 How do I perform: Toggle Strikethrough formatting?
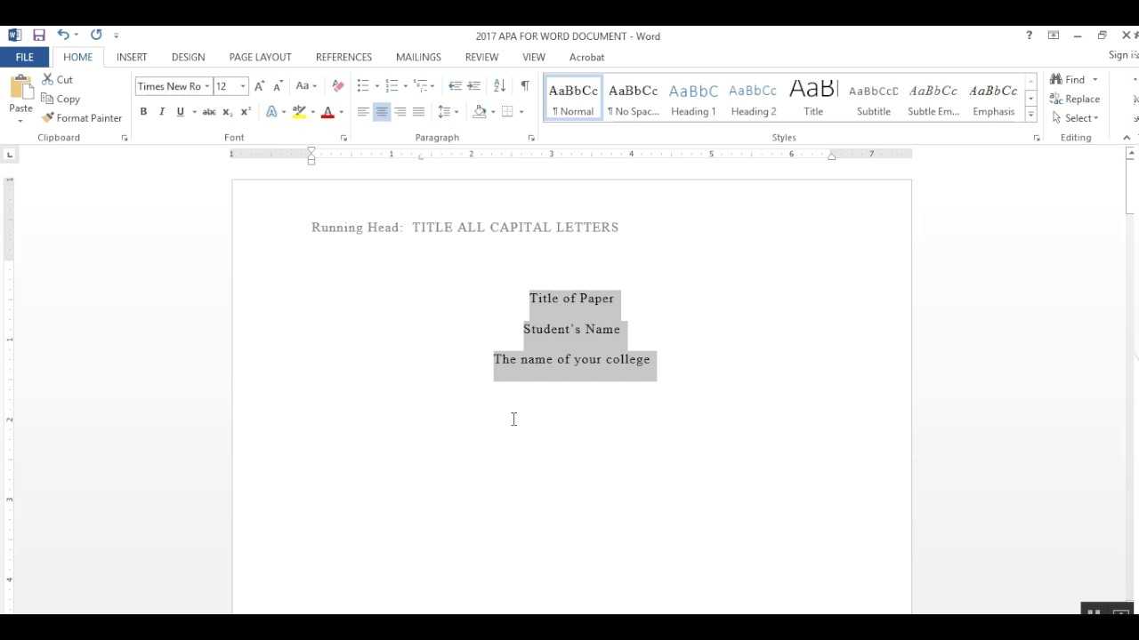(209, 112)
